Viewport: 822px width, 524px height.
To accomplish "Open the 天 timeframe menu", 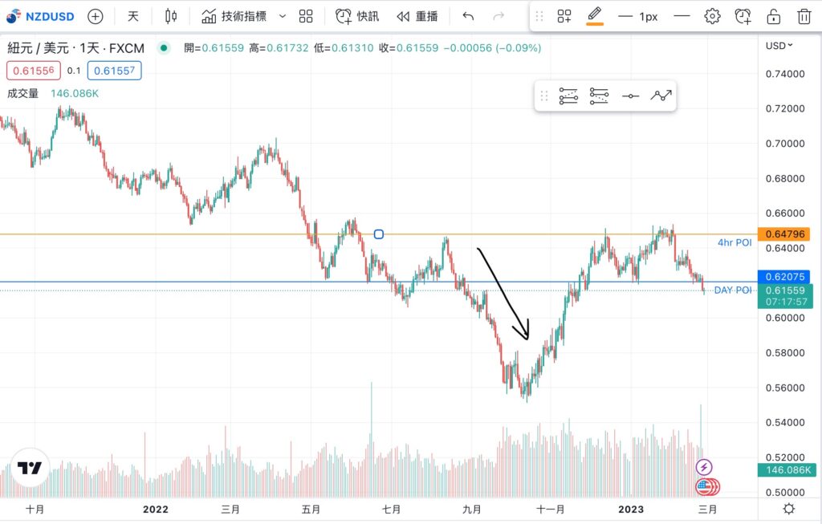I will (x=133, y=16).
